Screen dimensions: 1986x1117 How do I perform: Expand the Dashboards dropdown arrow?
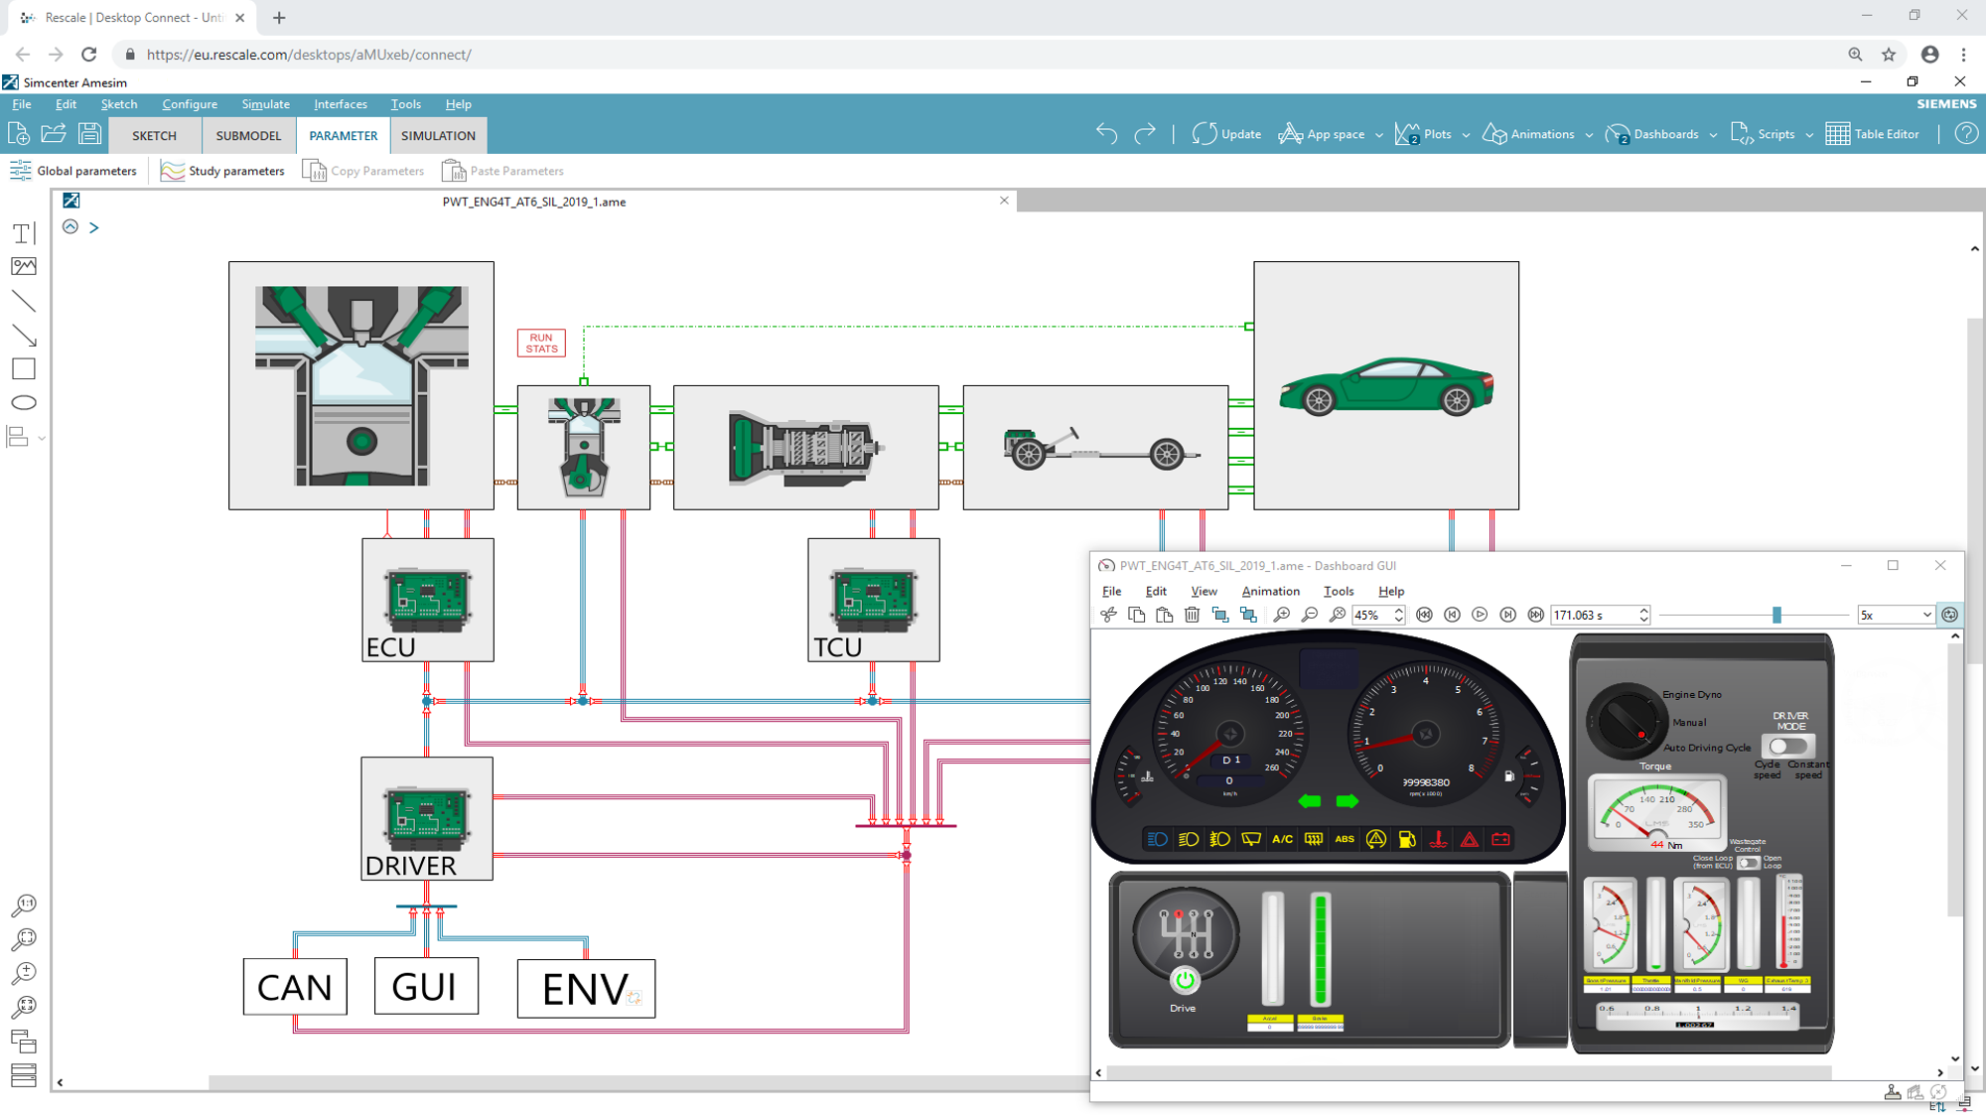pos(1713,135)
